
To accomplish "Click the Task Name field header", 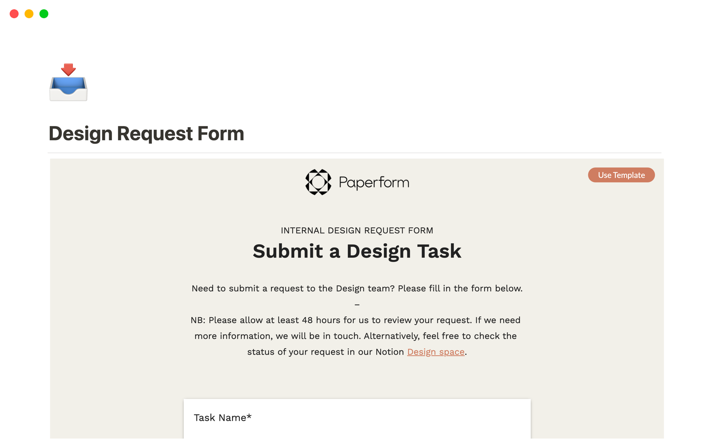I will coord(222,417).
